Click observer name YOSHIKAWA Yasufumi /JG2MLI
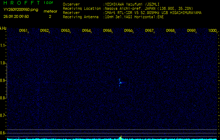This screenshot has width=220, height=140. tap(132, 4)
